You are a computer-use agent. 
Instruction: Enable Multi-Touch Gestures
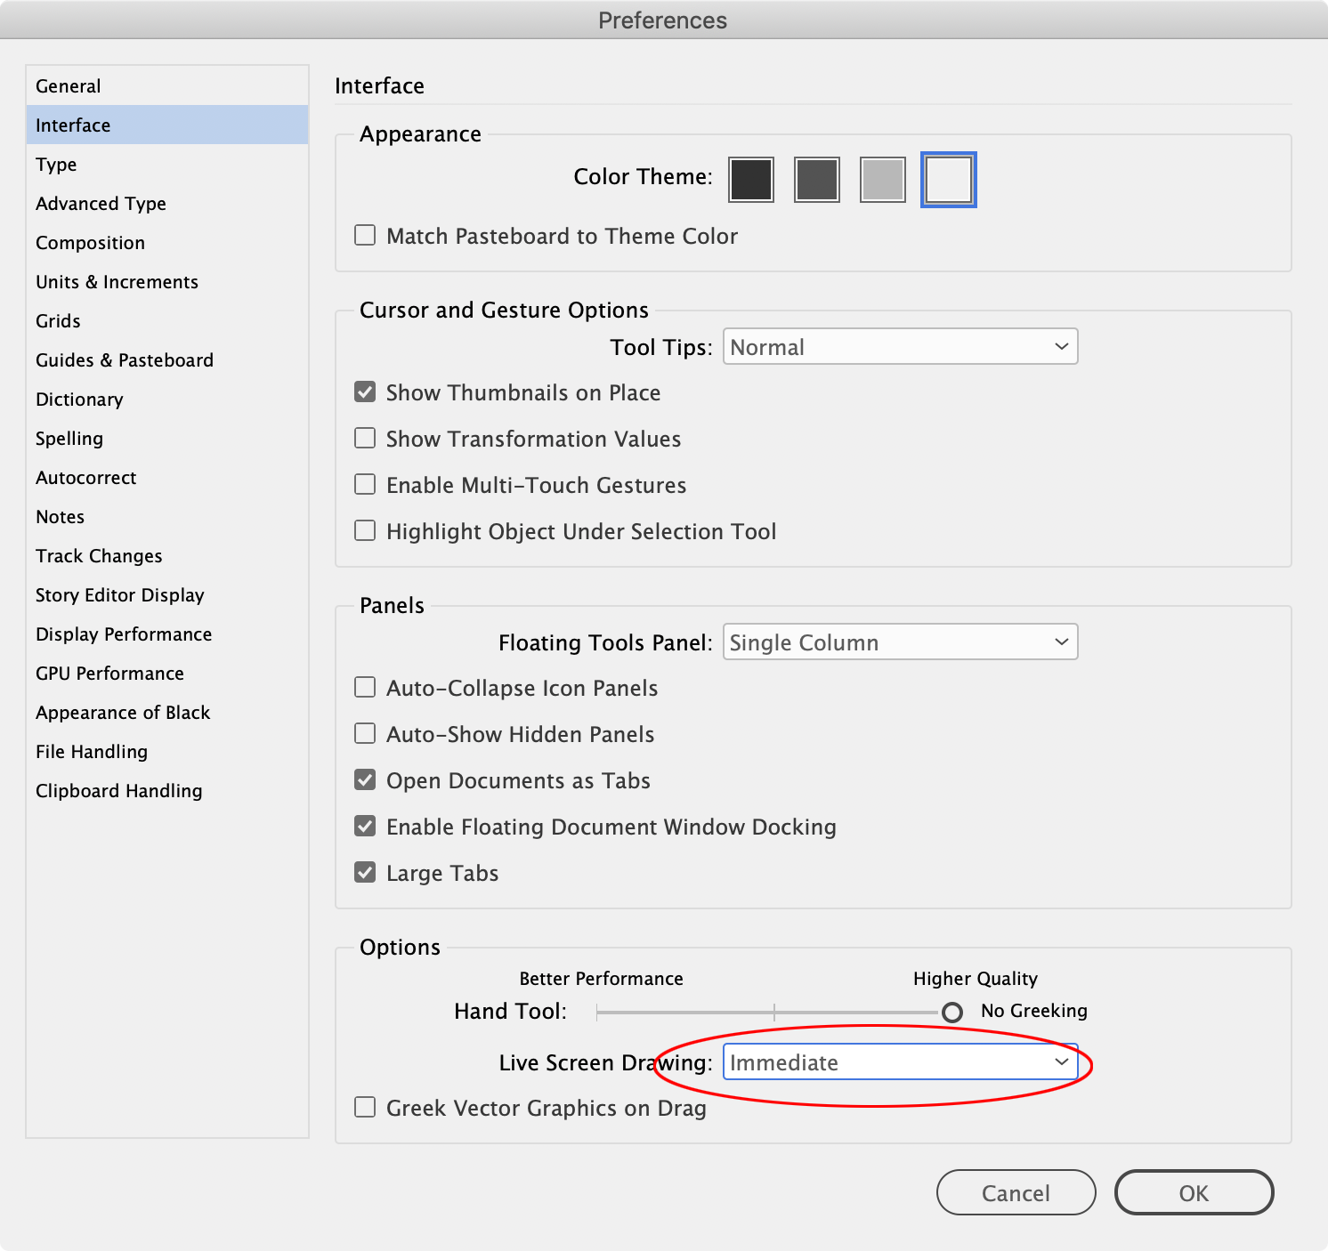(x=365, y=484)
